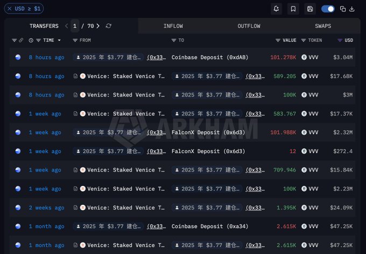Open 2 weeks ago transaction link
366x254 pixels.
46,208
